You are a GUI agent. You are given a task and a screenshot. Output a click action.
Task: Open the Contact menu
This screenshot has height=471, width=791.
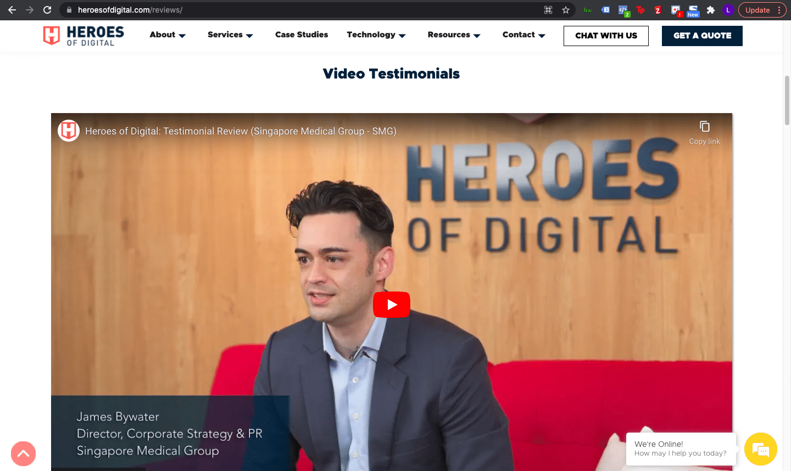click(x=523, y=35)
